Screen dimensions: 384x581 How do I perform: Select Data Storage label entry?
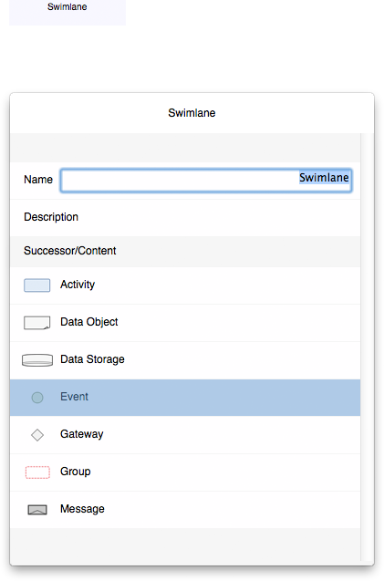pos(92,359)
